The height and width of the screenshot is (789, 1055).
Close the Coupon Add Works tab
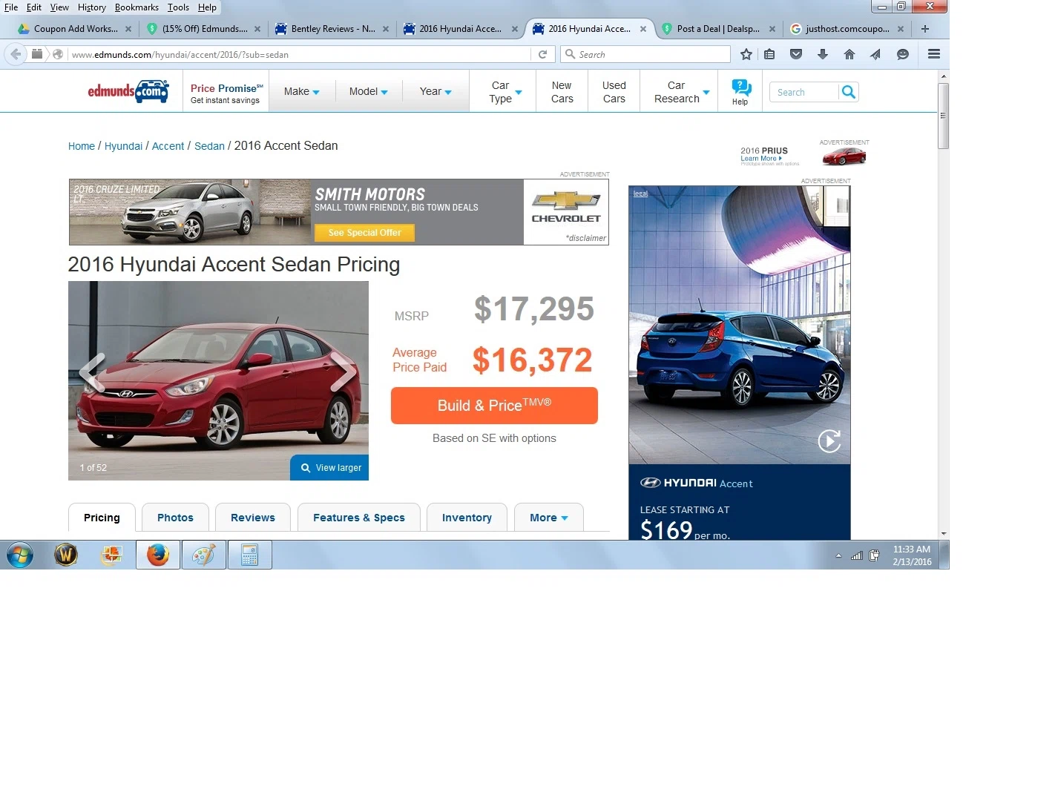128,29
